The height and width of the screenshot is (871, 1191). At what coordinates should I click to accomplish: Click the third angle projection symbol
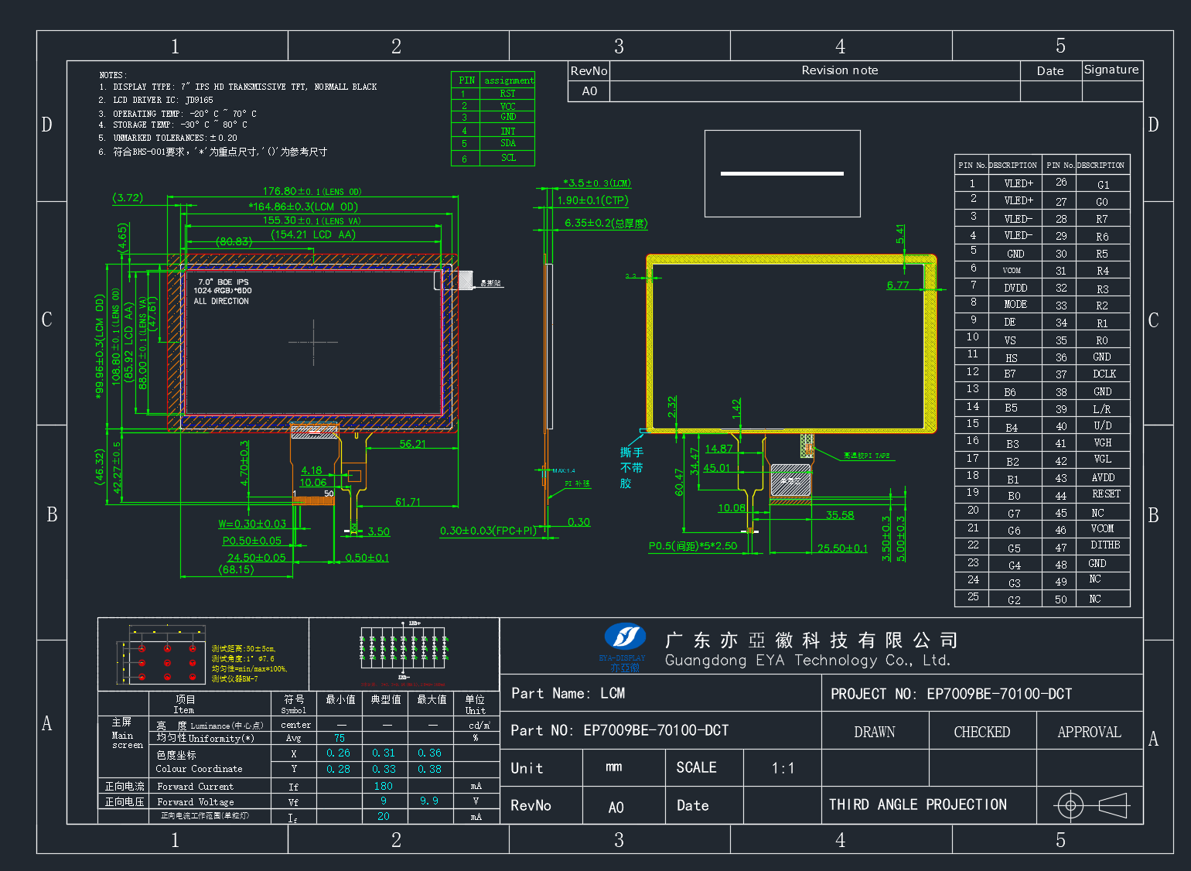(1091, 805)
